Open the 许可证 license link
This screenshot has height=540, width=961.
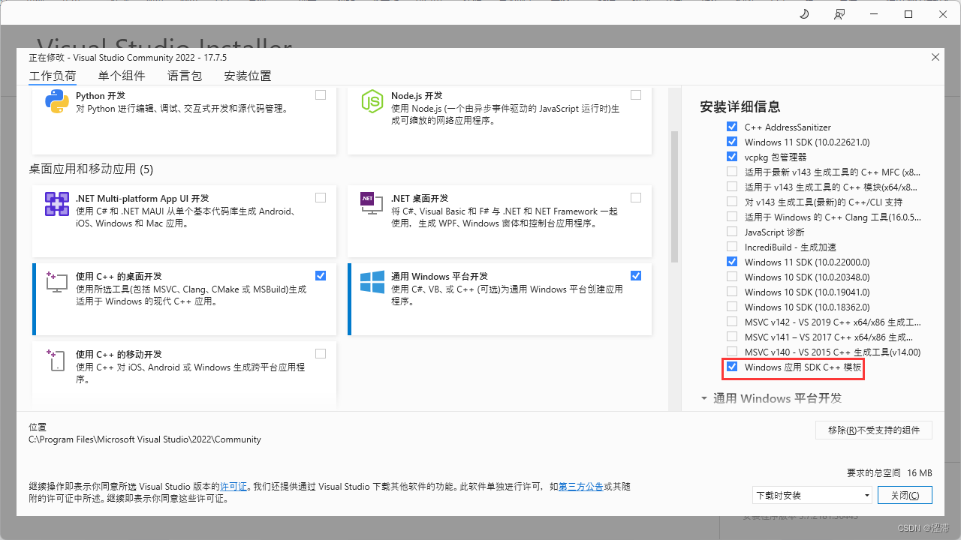click(233, 487)
